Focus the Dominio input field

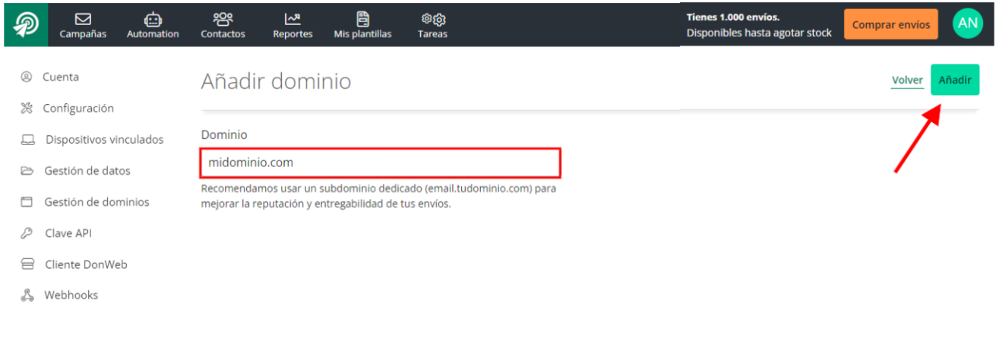click(381, 163)
